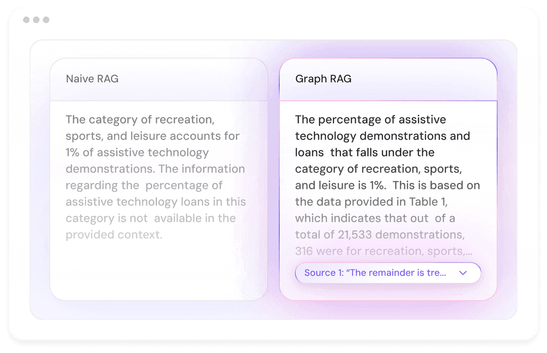Click '1% of assistive technology' line

point(137,153)
